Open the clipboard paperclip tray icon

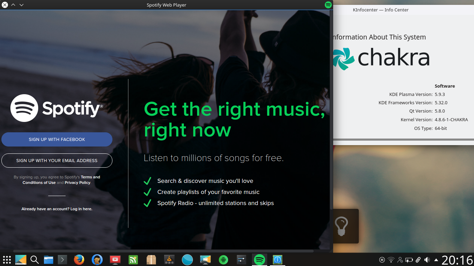point(418,260)
